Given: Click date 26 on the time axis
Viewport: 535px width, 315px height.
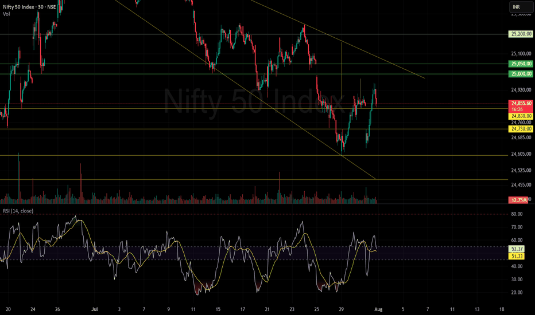Looking at the screenshot, I should [57, 309].
